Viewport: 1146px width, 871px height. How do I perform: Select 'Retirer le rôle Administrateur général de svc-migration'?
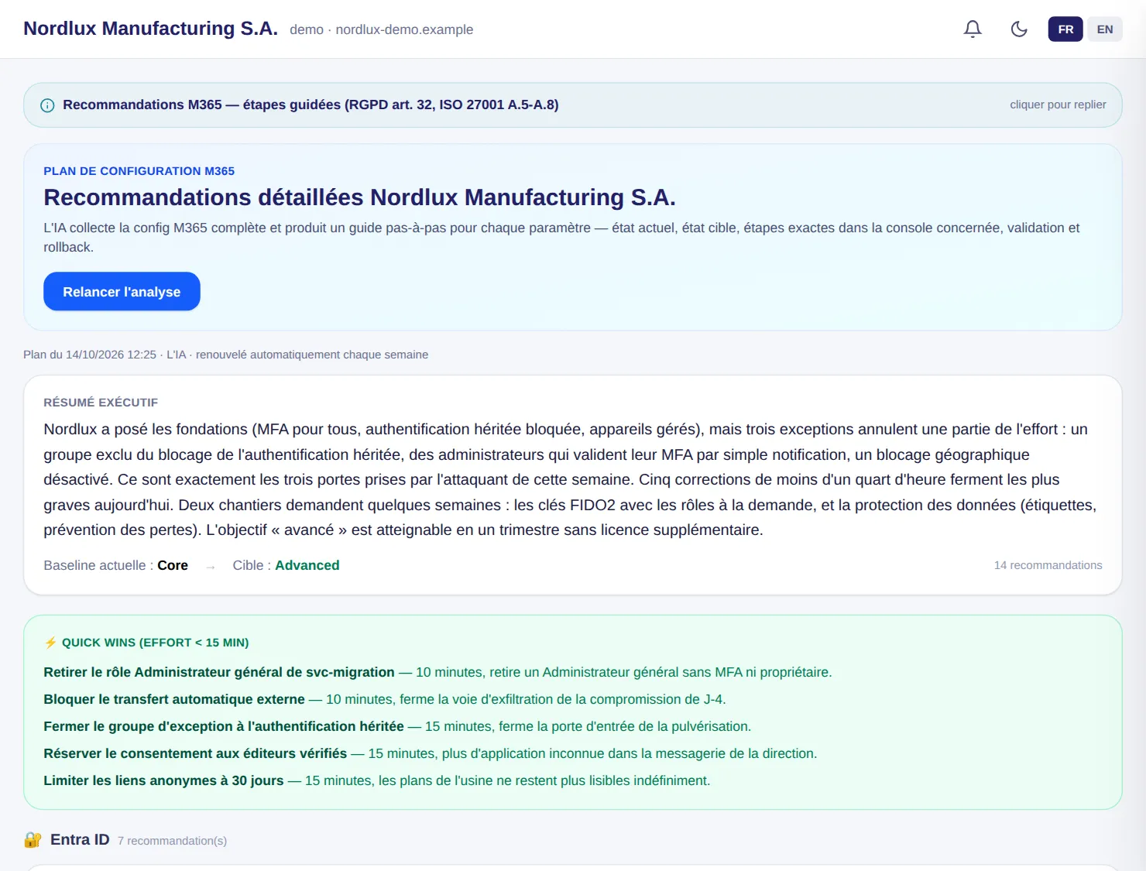(219, 672)
